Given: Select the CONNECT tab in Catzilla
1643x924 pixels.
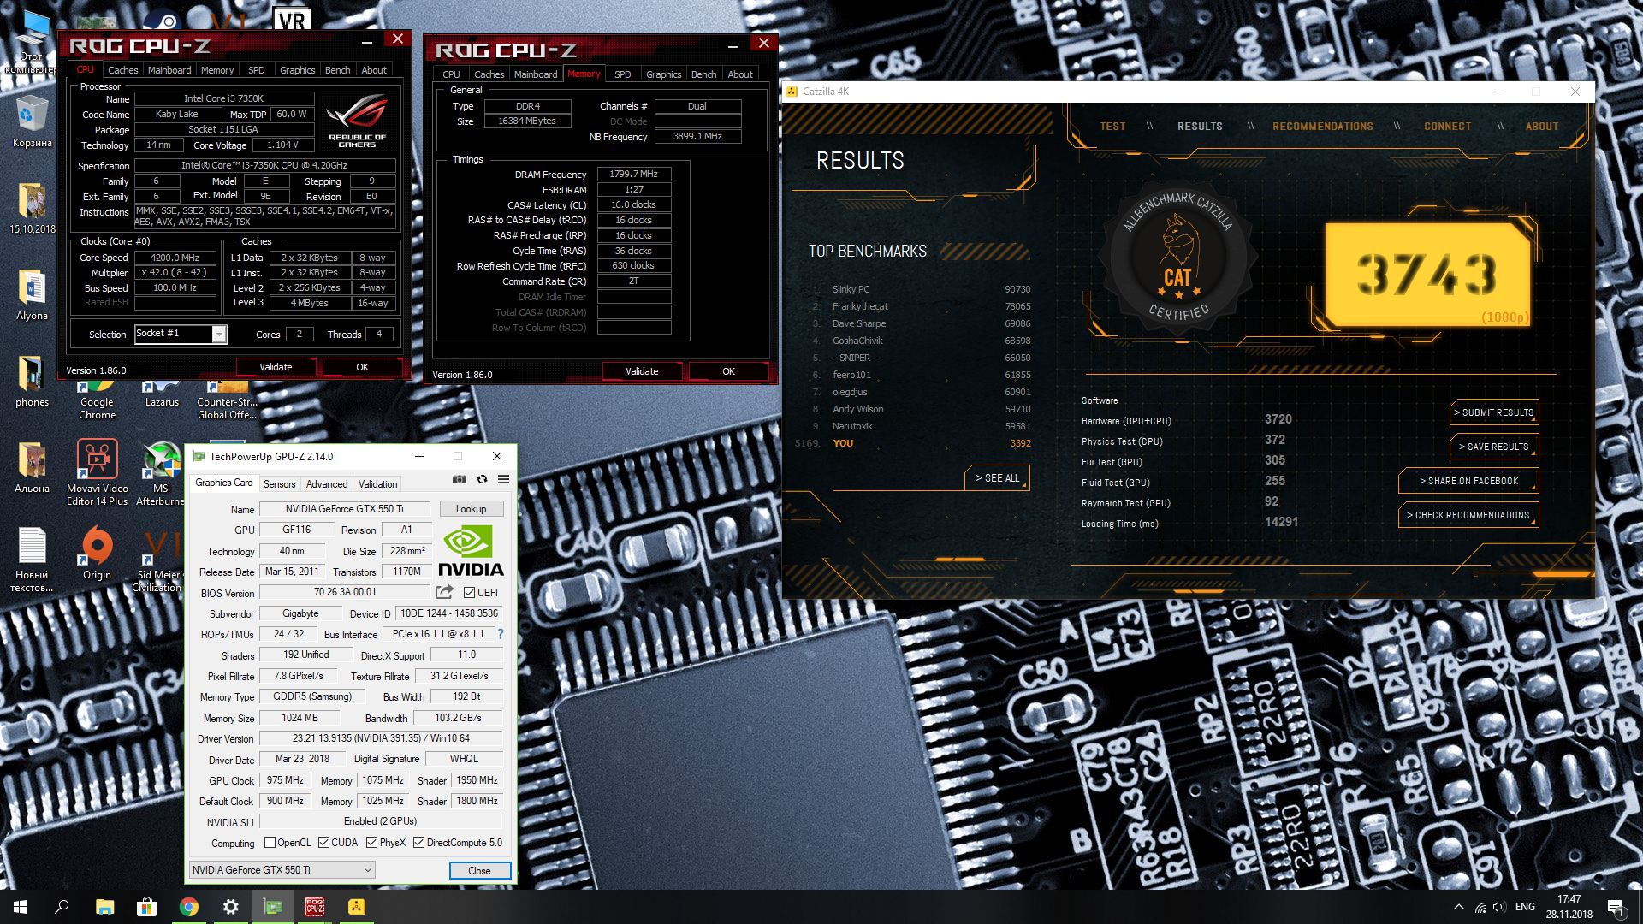Looking at the screenshot, I should (x=1447, y=127).
